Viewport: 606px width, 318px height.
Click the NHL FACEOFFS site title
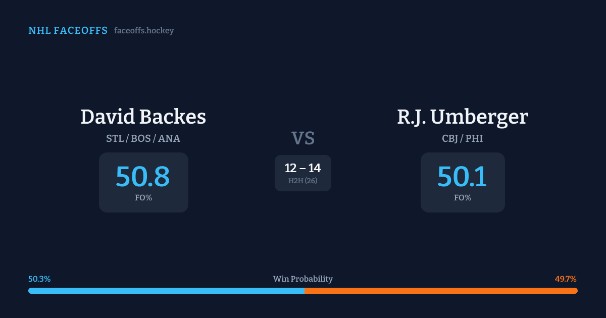[x=68, y=31]
